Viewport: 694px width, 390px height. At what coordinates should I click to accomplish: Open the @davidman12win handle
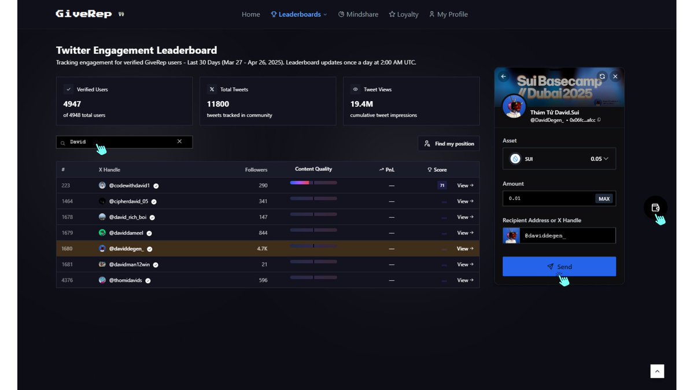coord(130,265)
